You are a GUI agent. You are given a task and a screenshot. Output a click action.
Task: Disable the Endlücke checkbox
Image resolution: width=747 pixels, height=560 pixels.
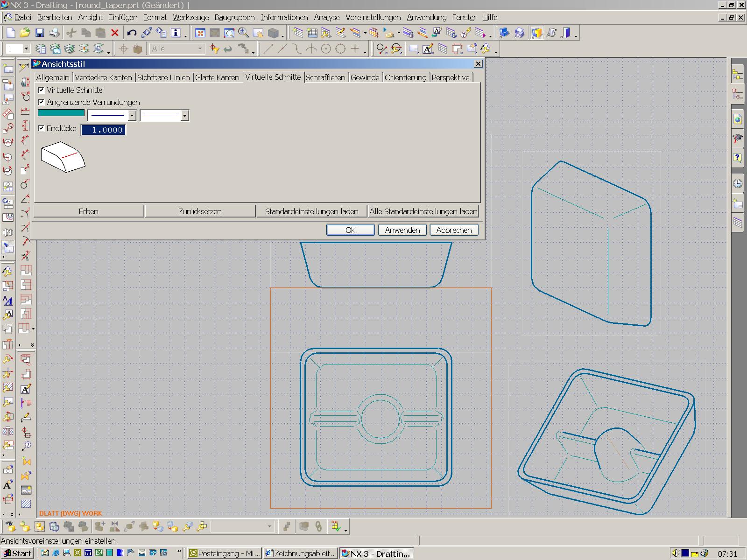click(42, 128)
